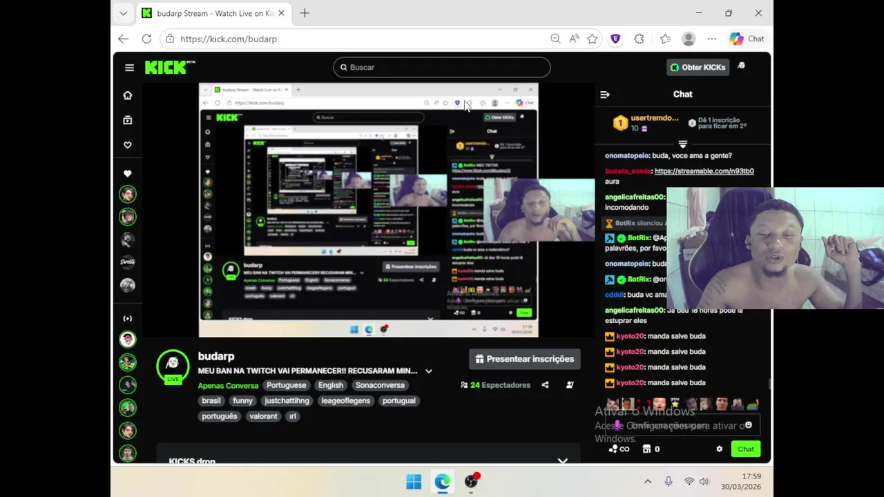This screenshot has width=884, height=497.
Task: Open the streamable.com link in chat
Action: click(x=704, y=171)
